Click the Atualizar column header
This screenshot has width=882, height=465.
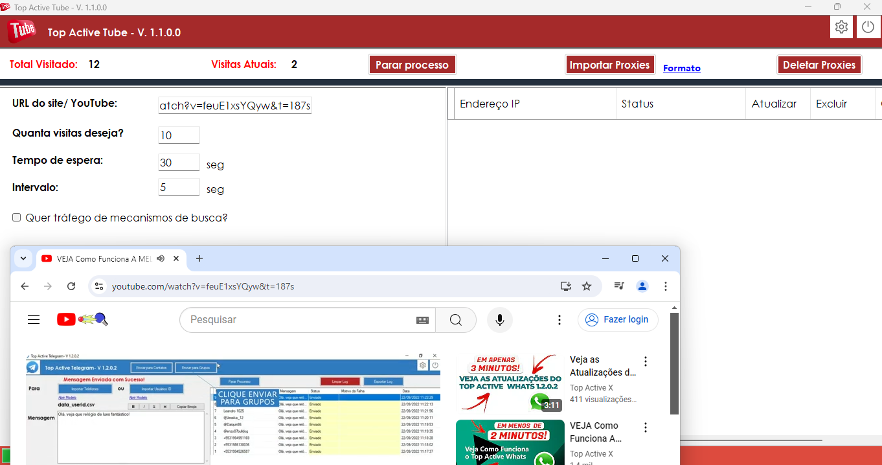778,104
